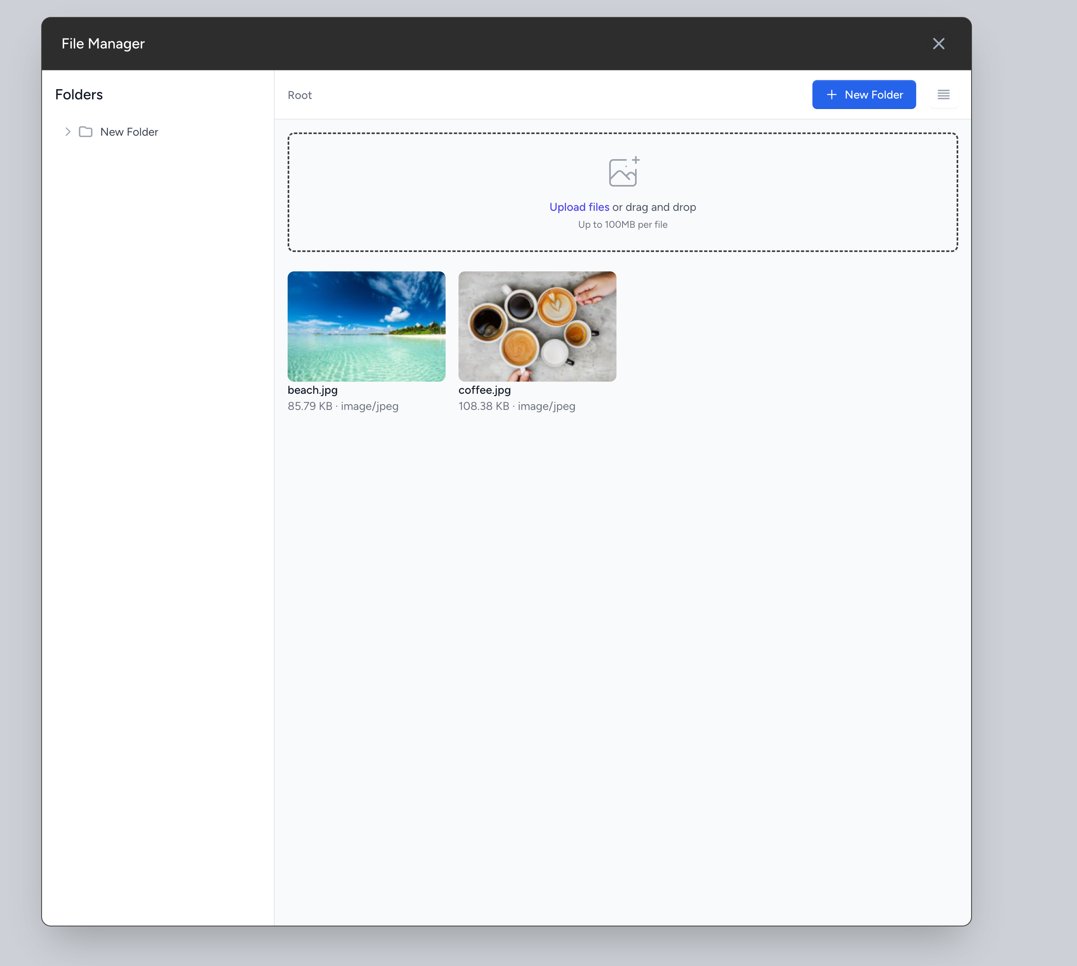This screenshot has height=966, width=1077.
Task: Click the Folders sidebar heading
Action: (79, 94)
